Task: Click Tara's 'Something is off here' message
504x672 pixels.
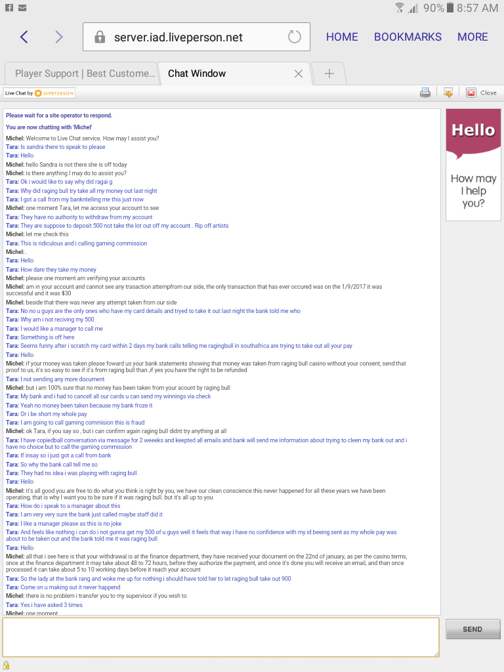Action: (40, 337)
